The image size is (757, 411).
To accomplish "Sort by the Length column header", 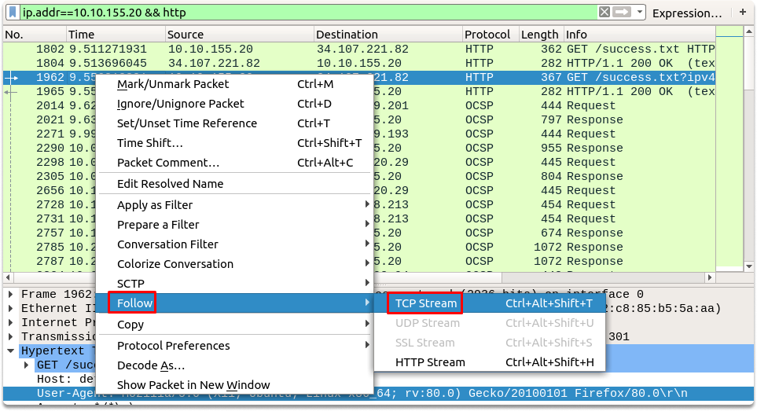I will 541,35.
